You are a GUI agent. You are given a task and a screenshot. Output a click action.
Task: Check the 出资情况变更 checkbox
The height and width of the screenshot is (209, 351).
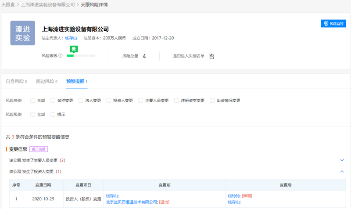pos(212,101)
